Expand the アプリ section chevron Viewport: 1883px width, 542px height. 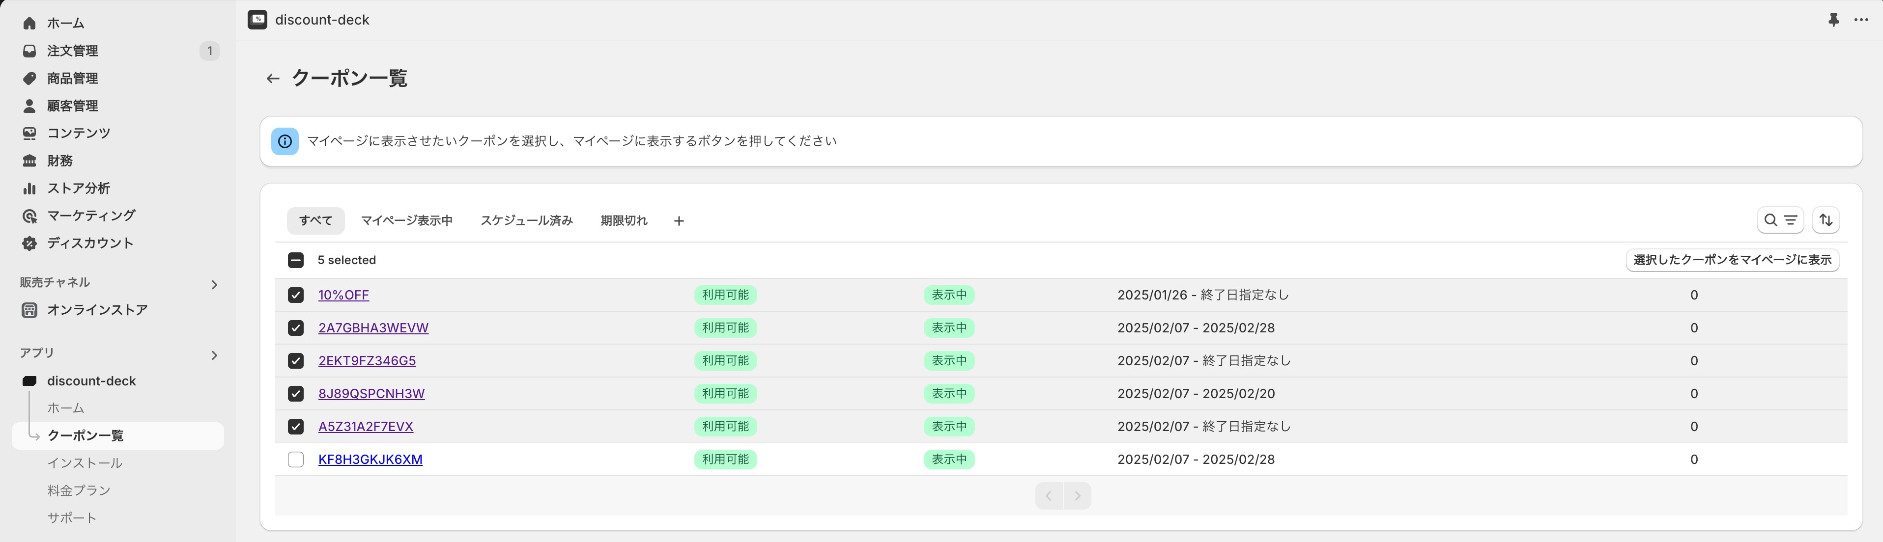tap(214, 355)
